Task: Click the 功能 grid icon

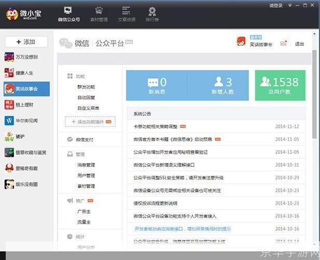Action: [70, 76]
